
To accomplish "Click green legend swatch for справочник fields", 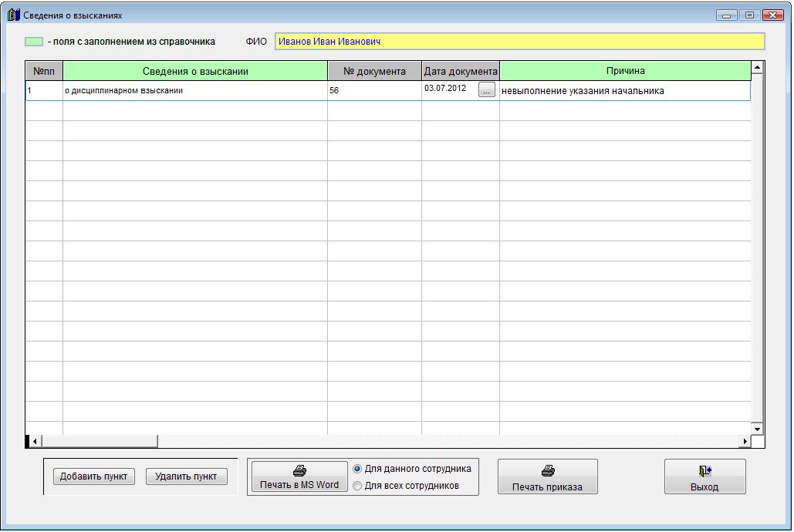I will [x=34, y=42].
